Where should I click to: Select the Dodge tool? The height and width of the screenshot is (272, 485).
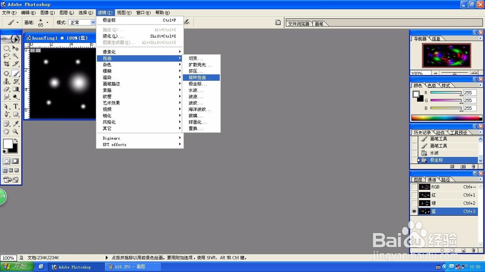tap(16, 97)
